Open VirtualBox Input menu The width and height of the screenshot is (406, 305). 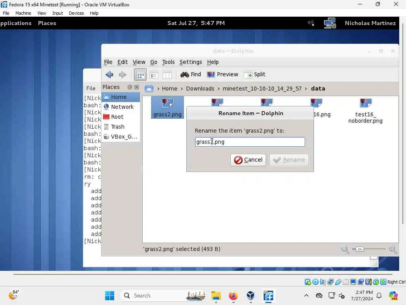[57, 13]
